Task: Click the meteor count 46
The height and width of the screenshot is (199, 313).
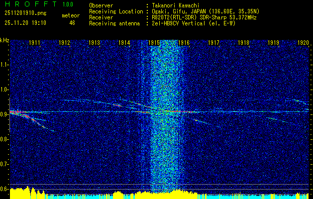Action: [72, 23]
